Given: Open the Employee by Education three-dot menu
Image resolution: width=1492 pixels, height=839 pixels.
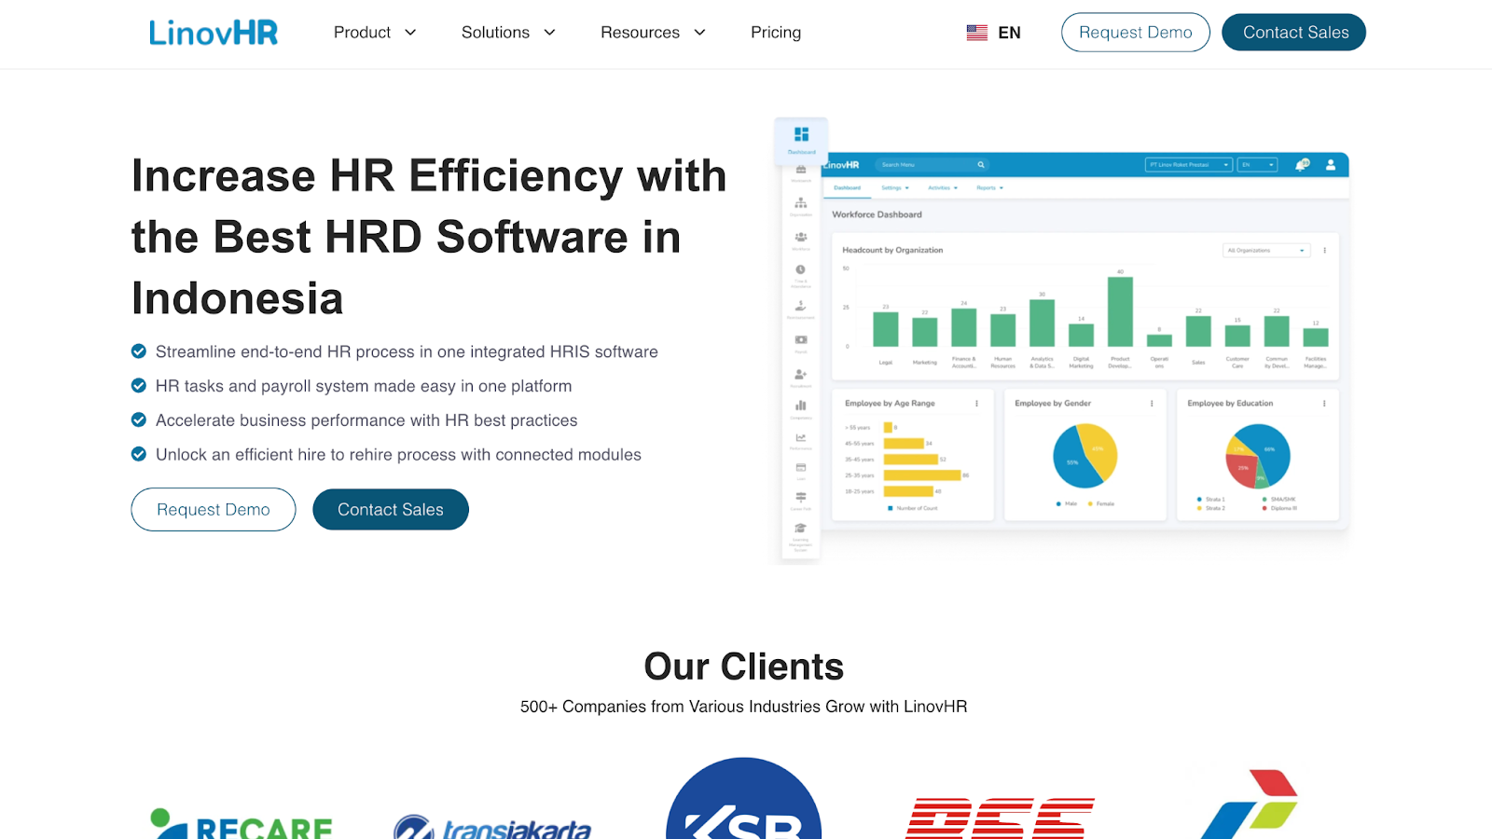Looking at the screenshot, I should pos(1324,404).
